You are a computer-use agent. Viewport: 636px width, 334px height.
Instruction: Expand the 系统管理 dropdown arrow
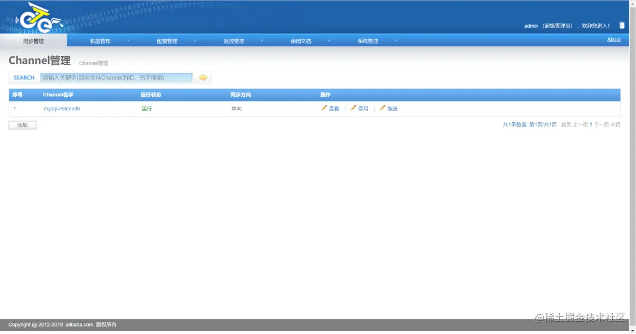pyautogui.click(x=396, y=41)
